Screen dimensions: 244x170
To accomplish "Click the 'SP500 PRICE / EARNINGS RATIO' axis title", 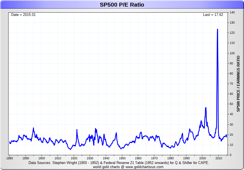I will pyautogui.click(x=238, y=84).
